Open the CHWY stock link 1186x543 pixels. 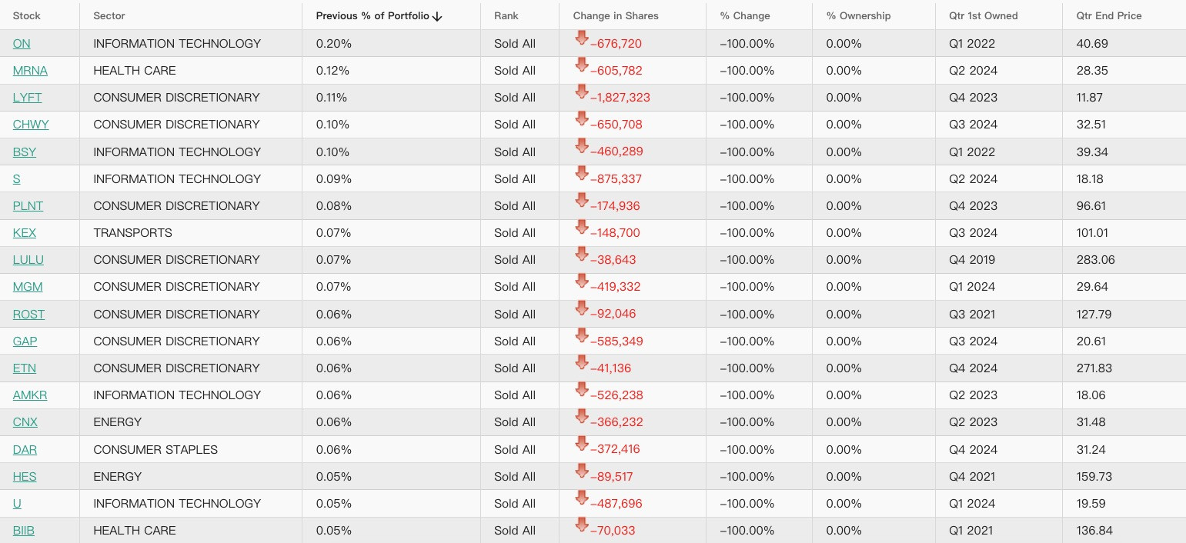click(x=31, y=124)
